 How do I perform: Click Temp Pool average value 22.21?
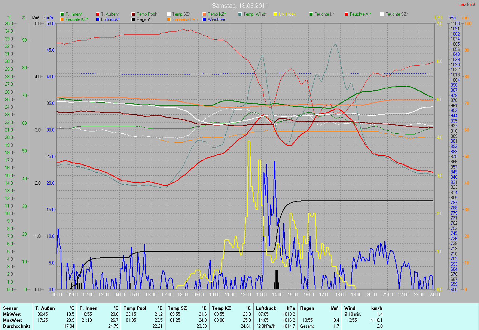point(157,326)
